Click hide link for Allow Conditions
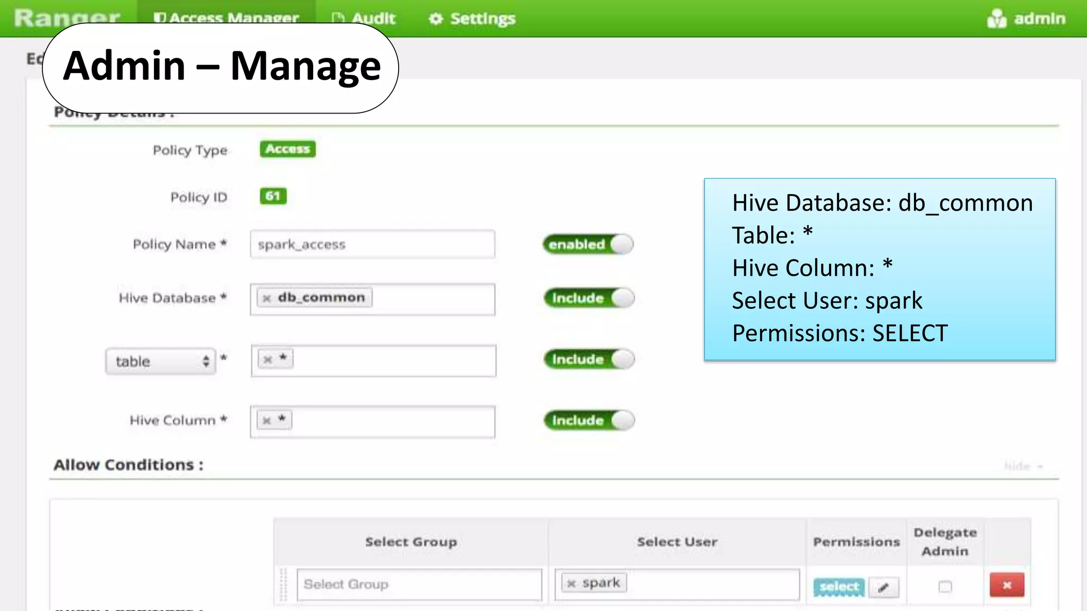This screenshot has height=611, width=1087. (x=1023, y=466)
